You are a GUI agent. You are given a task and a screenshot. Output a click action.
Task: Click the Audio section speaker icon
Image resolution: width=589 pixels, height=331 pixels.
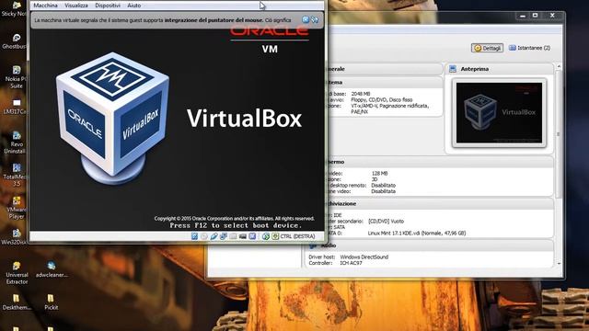tap(313, 245)
